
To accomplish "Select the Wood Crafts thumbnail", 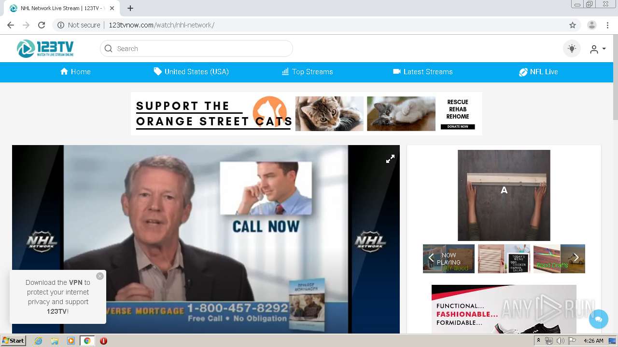I will (x=559, y=259).
